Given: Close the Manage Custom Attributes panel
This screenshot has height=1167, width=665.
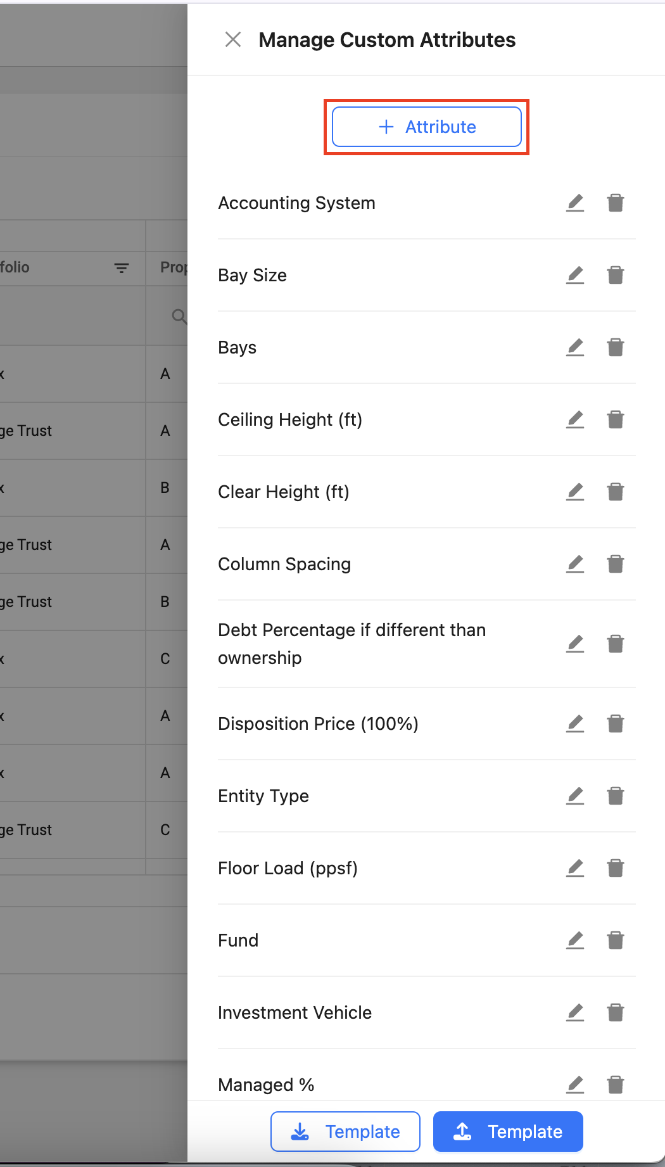Looking at the screenshot, I should 233,40.
